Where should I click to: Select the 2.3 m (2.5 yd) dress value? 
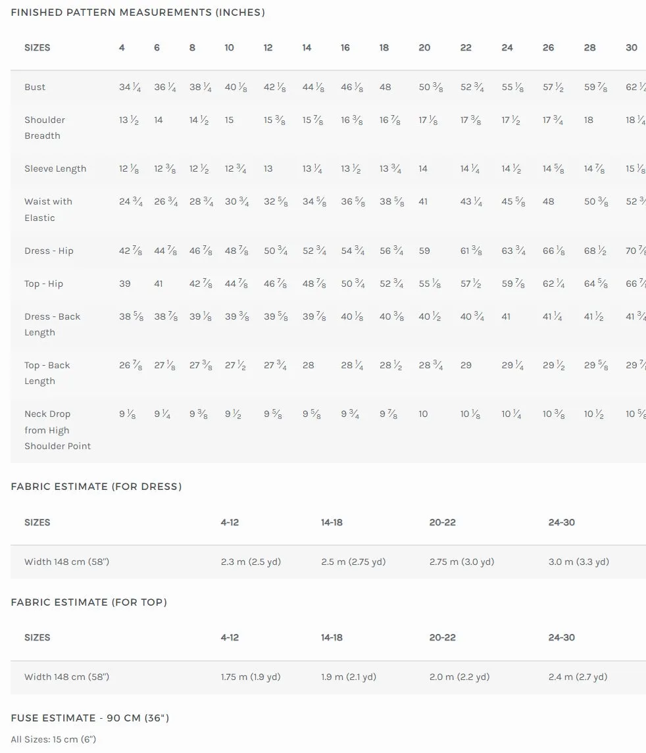click(251, 562)
